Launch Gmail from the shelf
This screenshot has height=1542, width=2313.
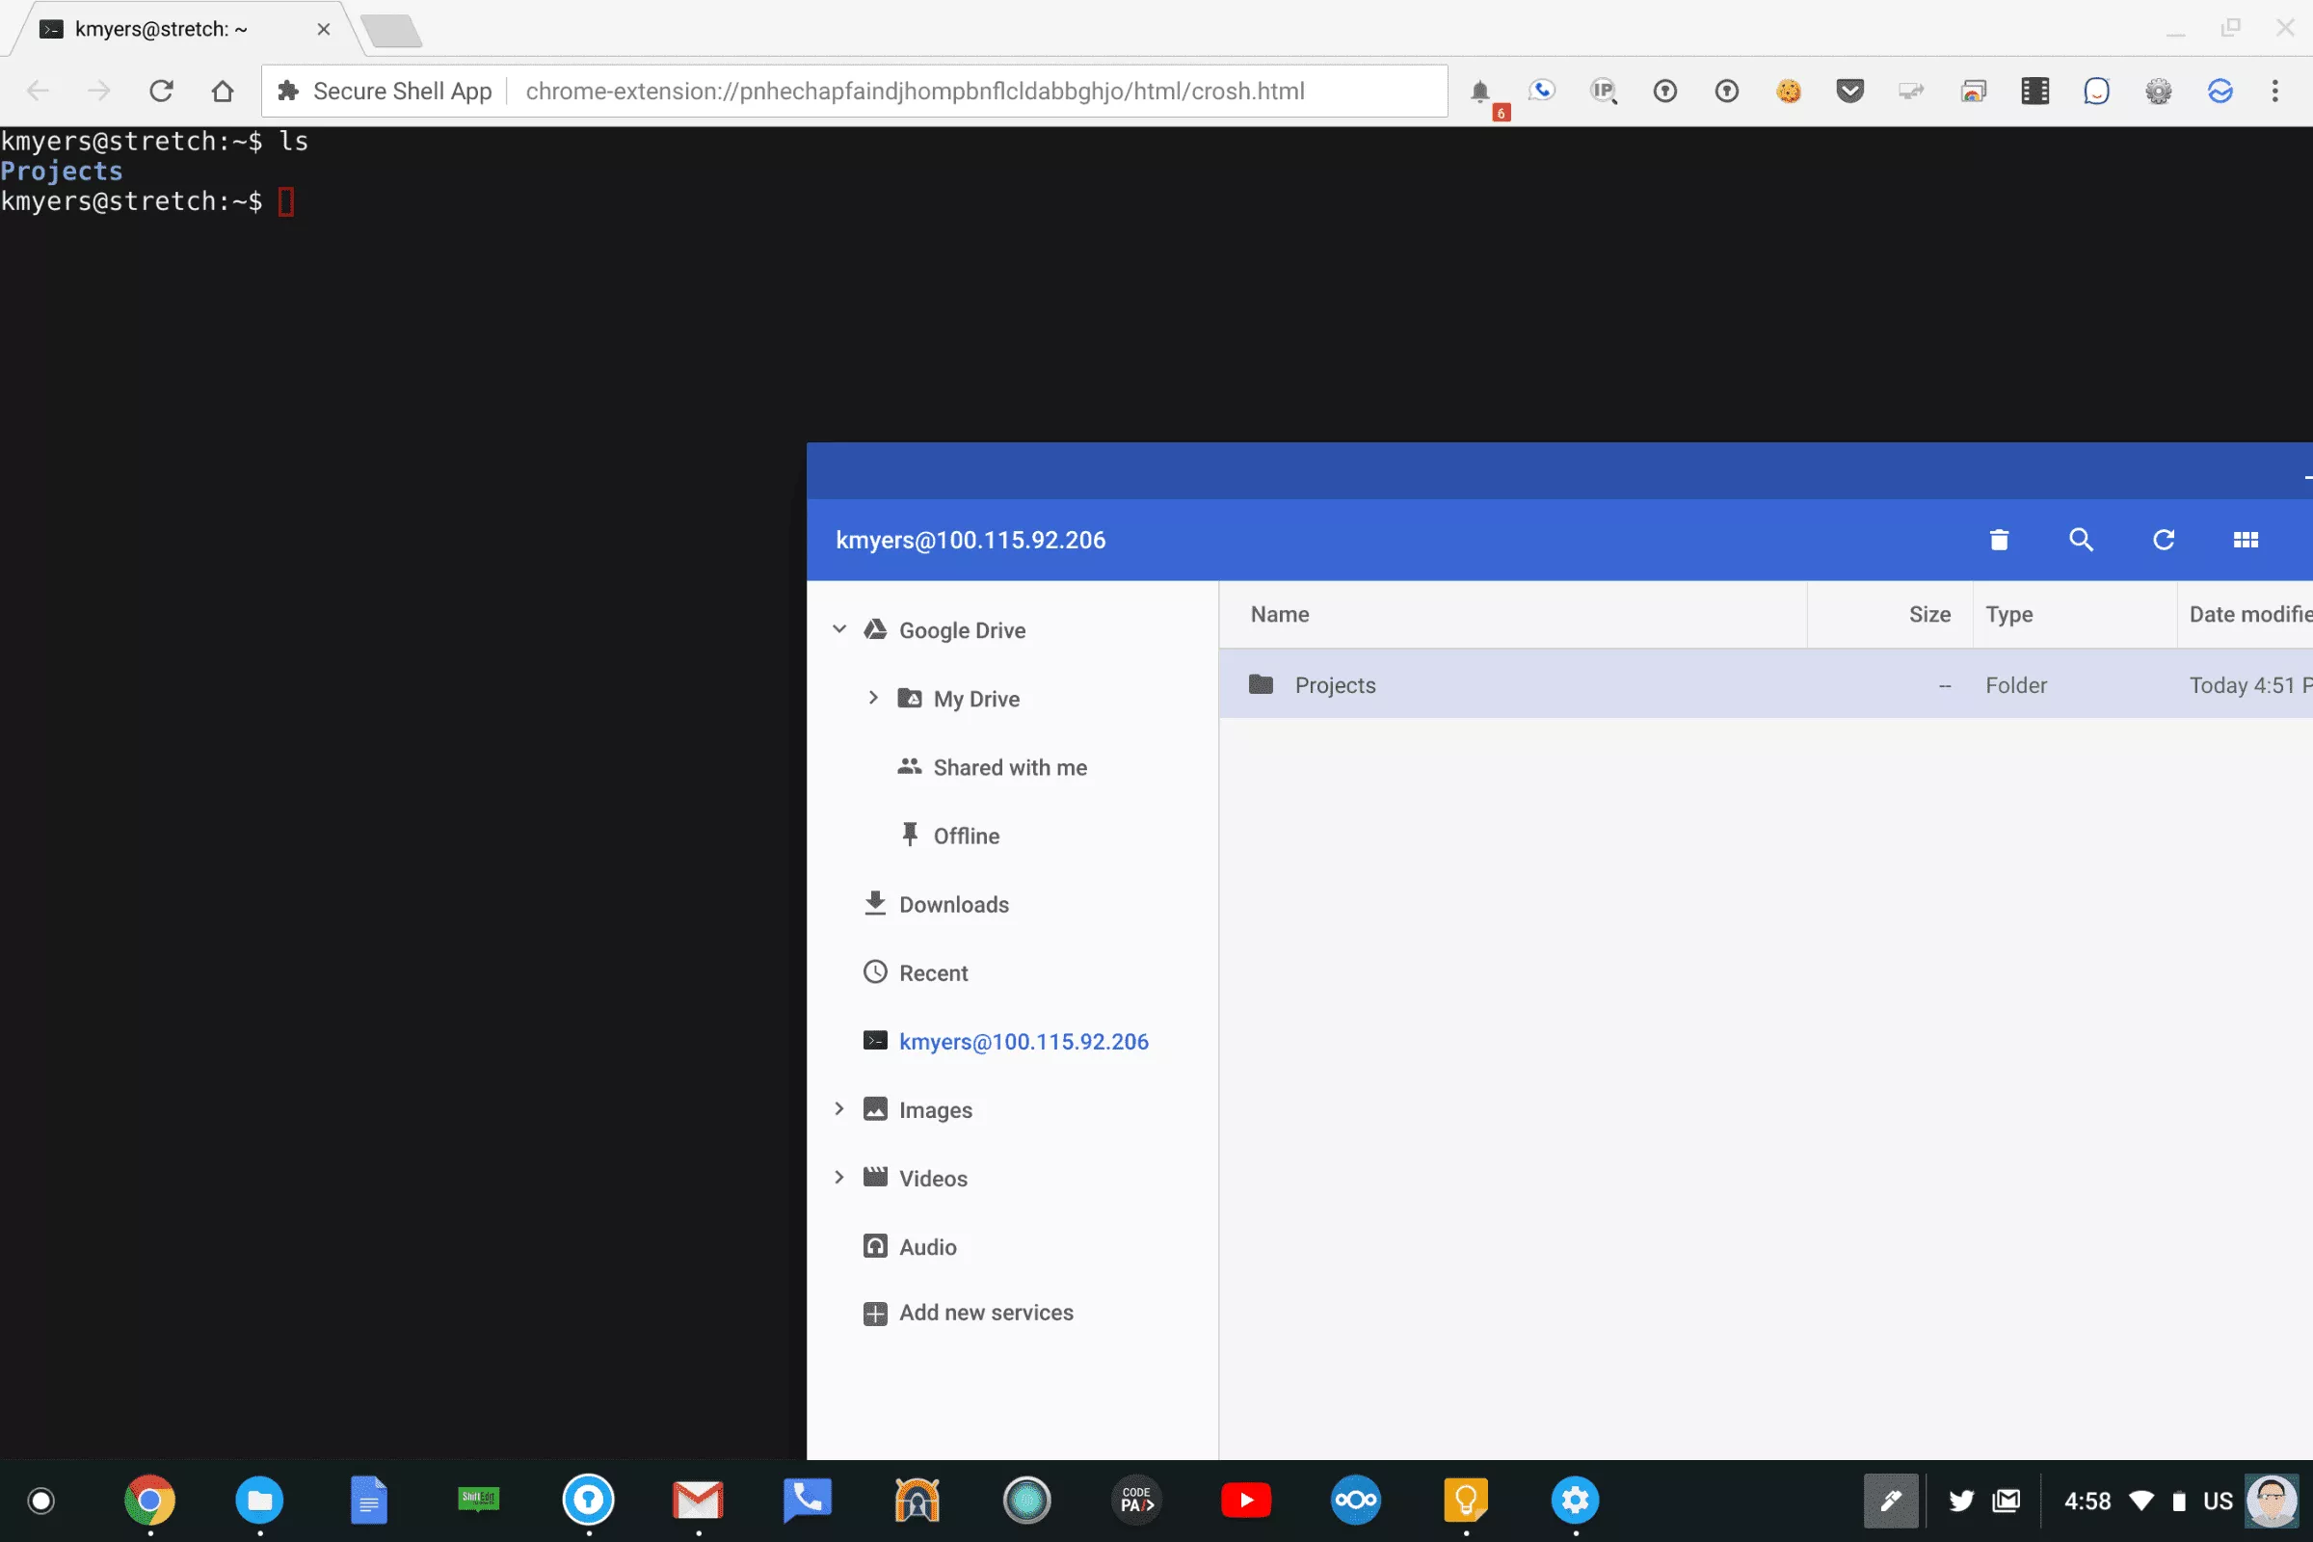coord(697,1500)
